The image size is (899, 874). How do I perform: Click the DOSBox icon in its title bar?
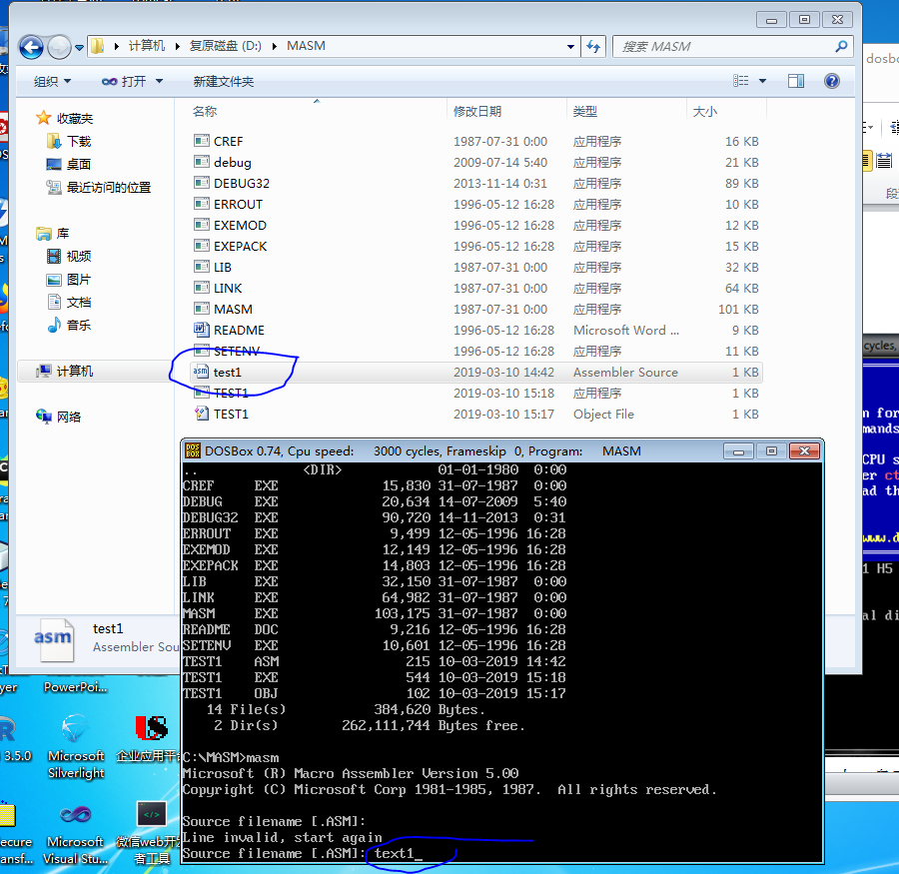click(x=192, y=450)
